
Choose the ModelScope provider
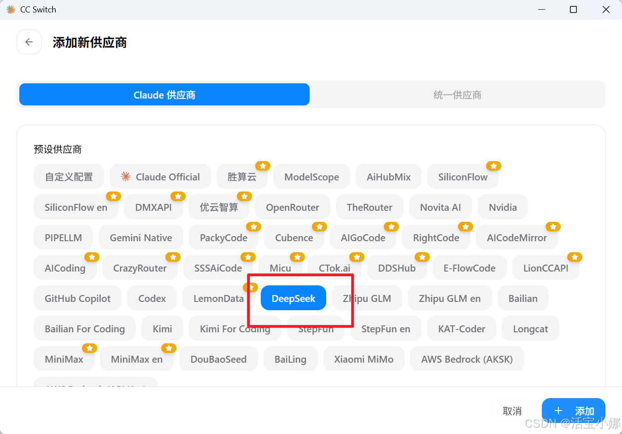(x=311, y=177)
